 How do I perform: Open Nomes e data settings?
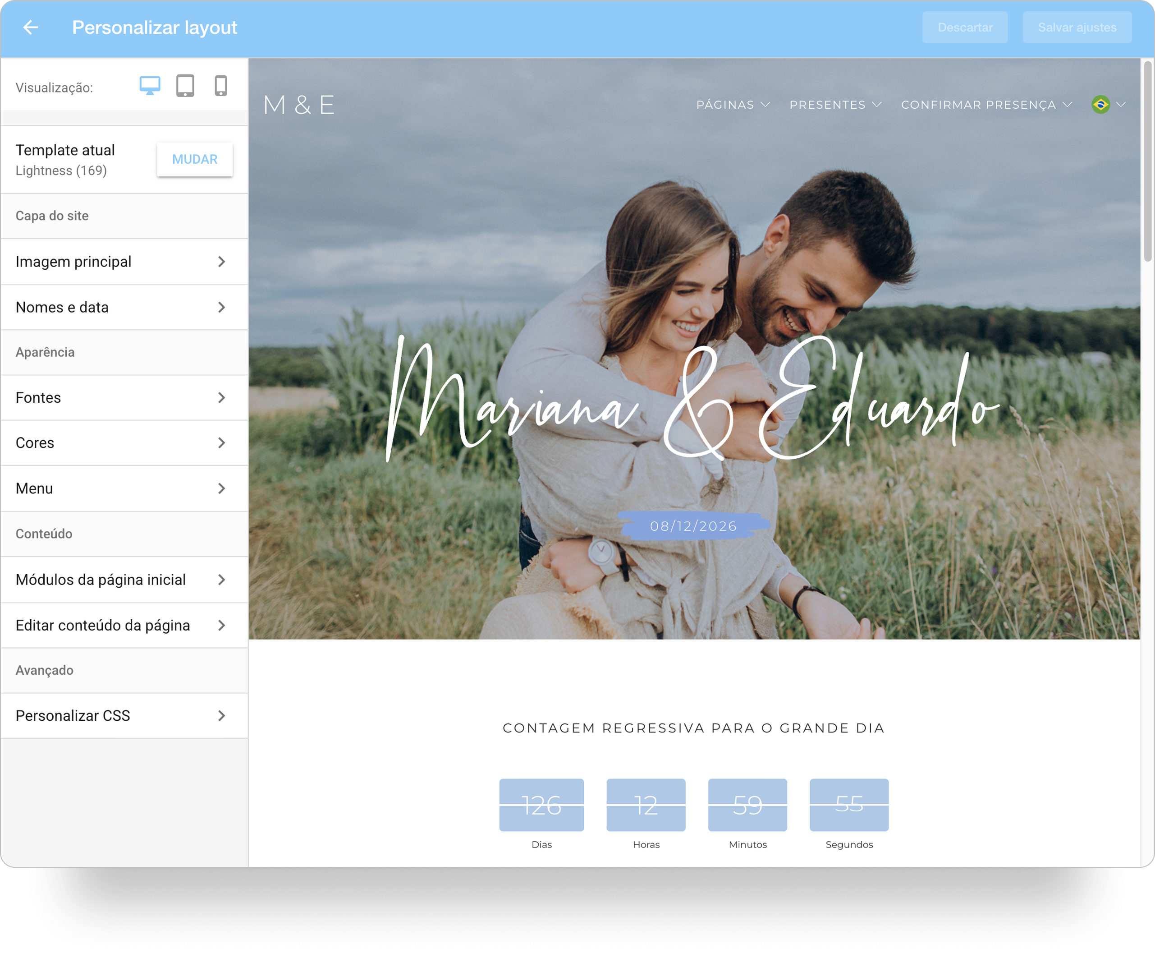(x=124, y=308)
